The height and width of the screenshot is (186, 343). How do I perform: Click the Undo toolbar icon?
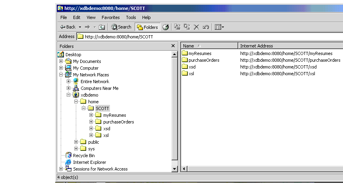(x=206, y=27)
